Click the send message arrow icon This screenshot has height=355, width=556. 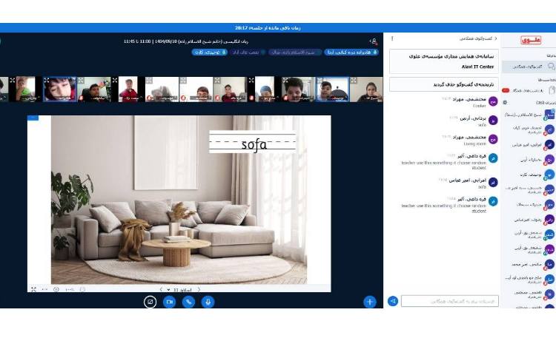tap(393, 301)
